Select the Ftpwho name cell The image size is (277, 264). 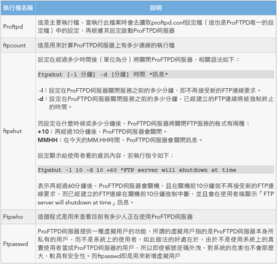click(18, 217)
